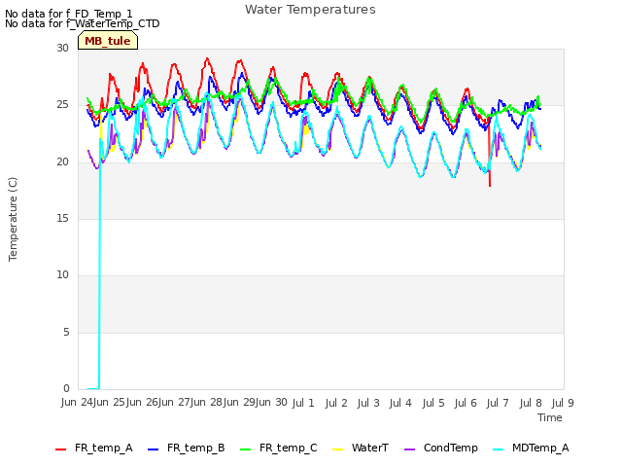The image size is (622, 467).
Task: Toggle FR_temp_C series in the legend
Action: click(x=279, y=448)
